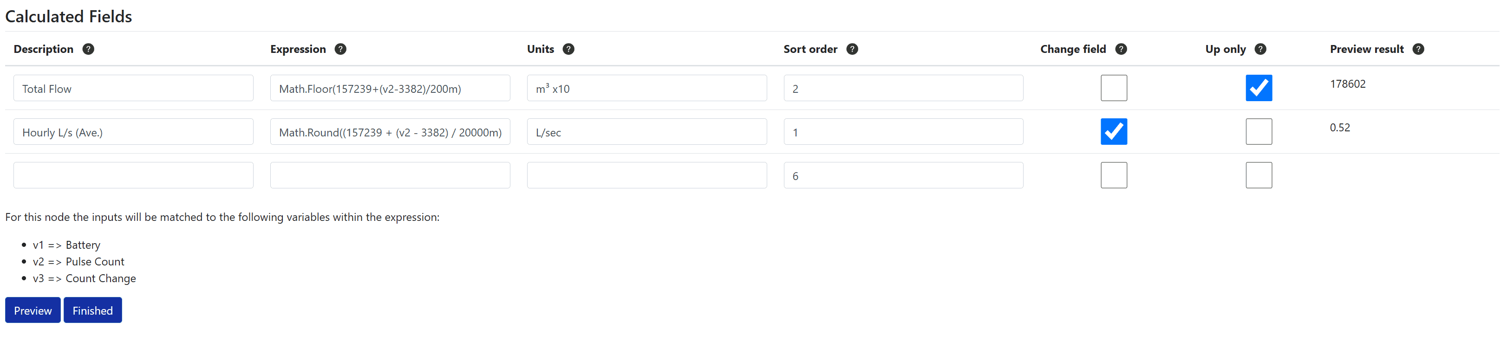This screenshot has height=342, width=1507.
Task: Click the Change field help icon
Action: [1121, 49]
